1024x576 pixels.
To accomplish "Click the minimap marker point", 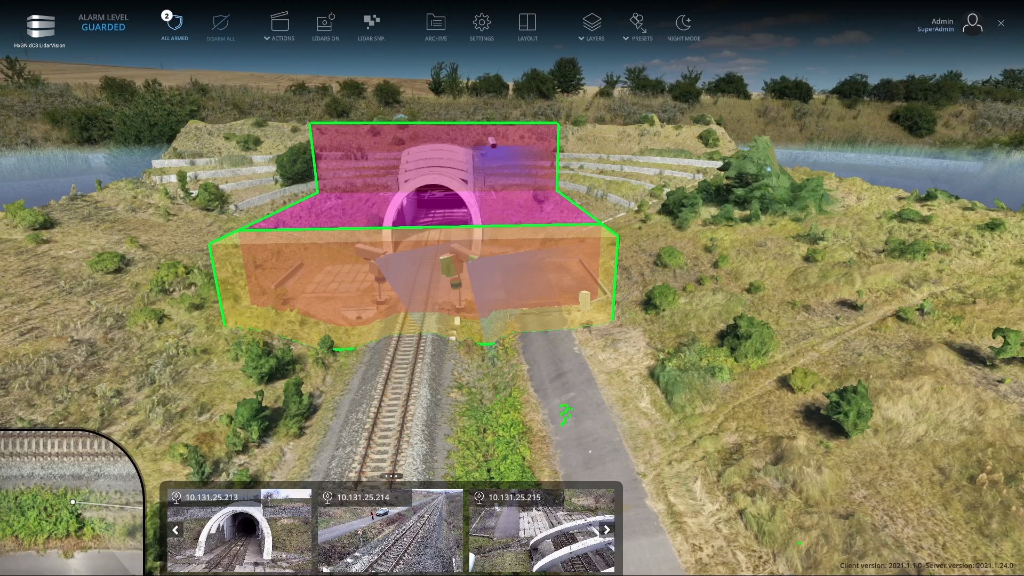I will pos(73,502).
